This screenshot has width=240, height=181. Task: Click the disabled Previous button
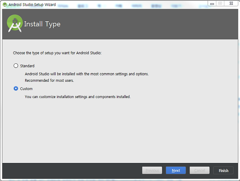[152, 170]
